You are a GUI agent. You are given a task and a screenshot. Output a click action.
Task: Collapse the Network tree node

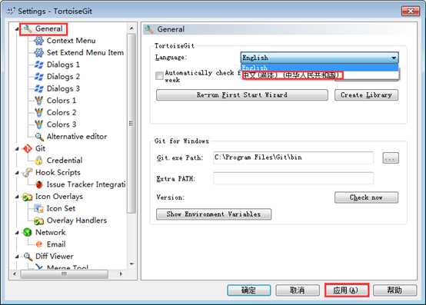[x=17, y=233]
